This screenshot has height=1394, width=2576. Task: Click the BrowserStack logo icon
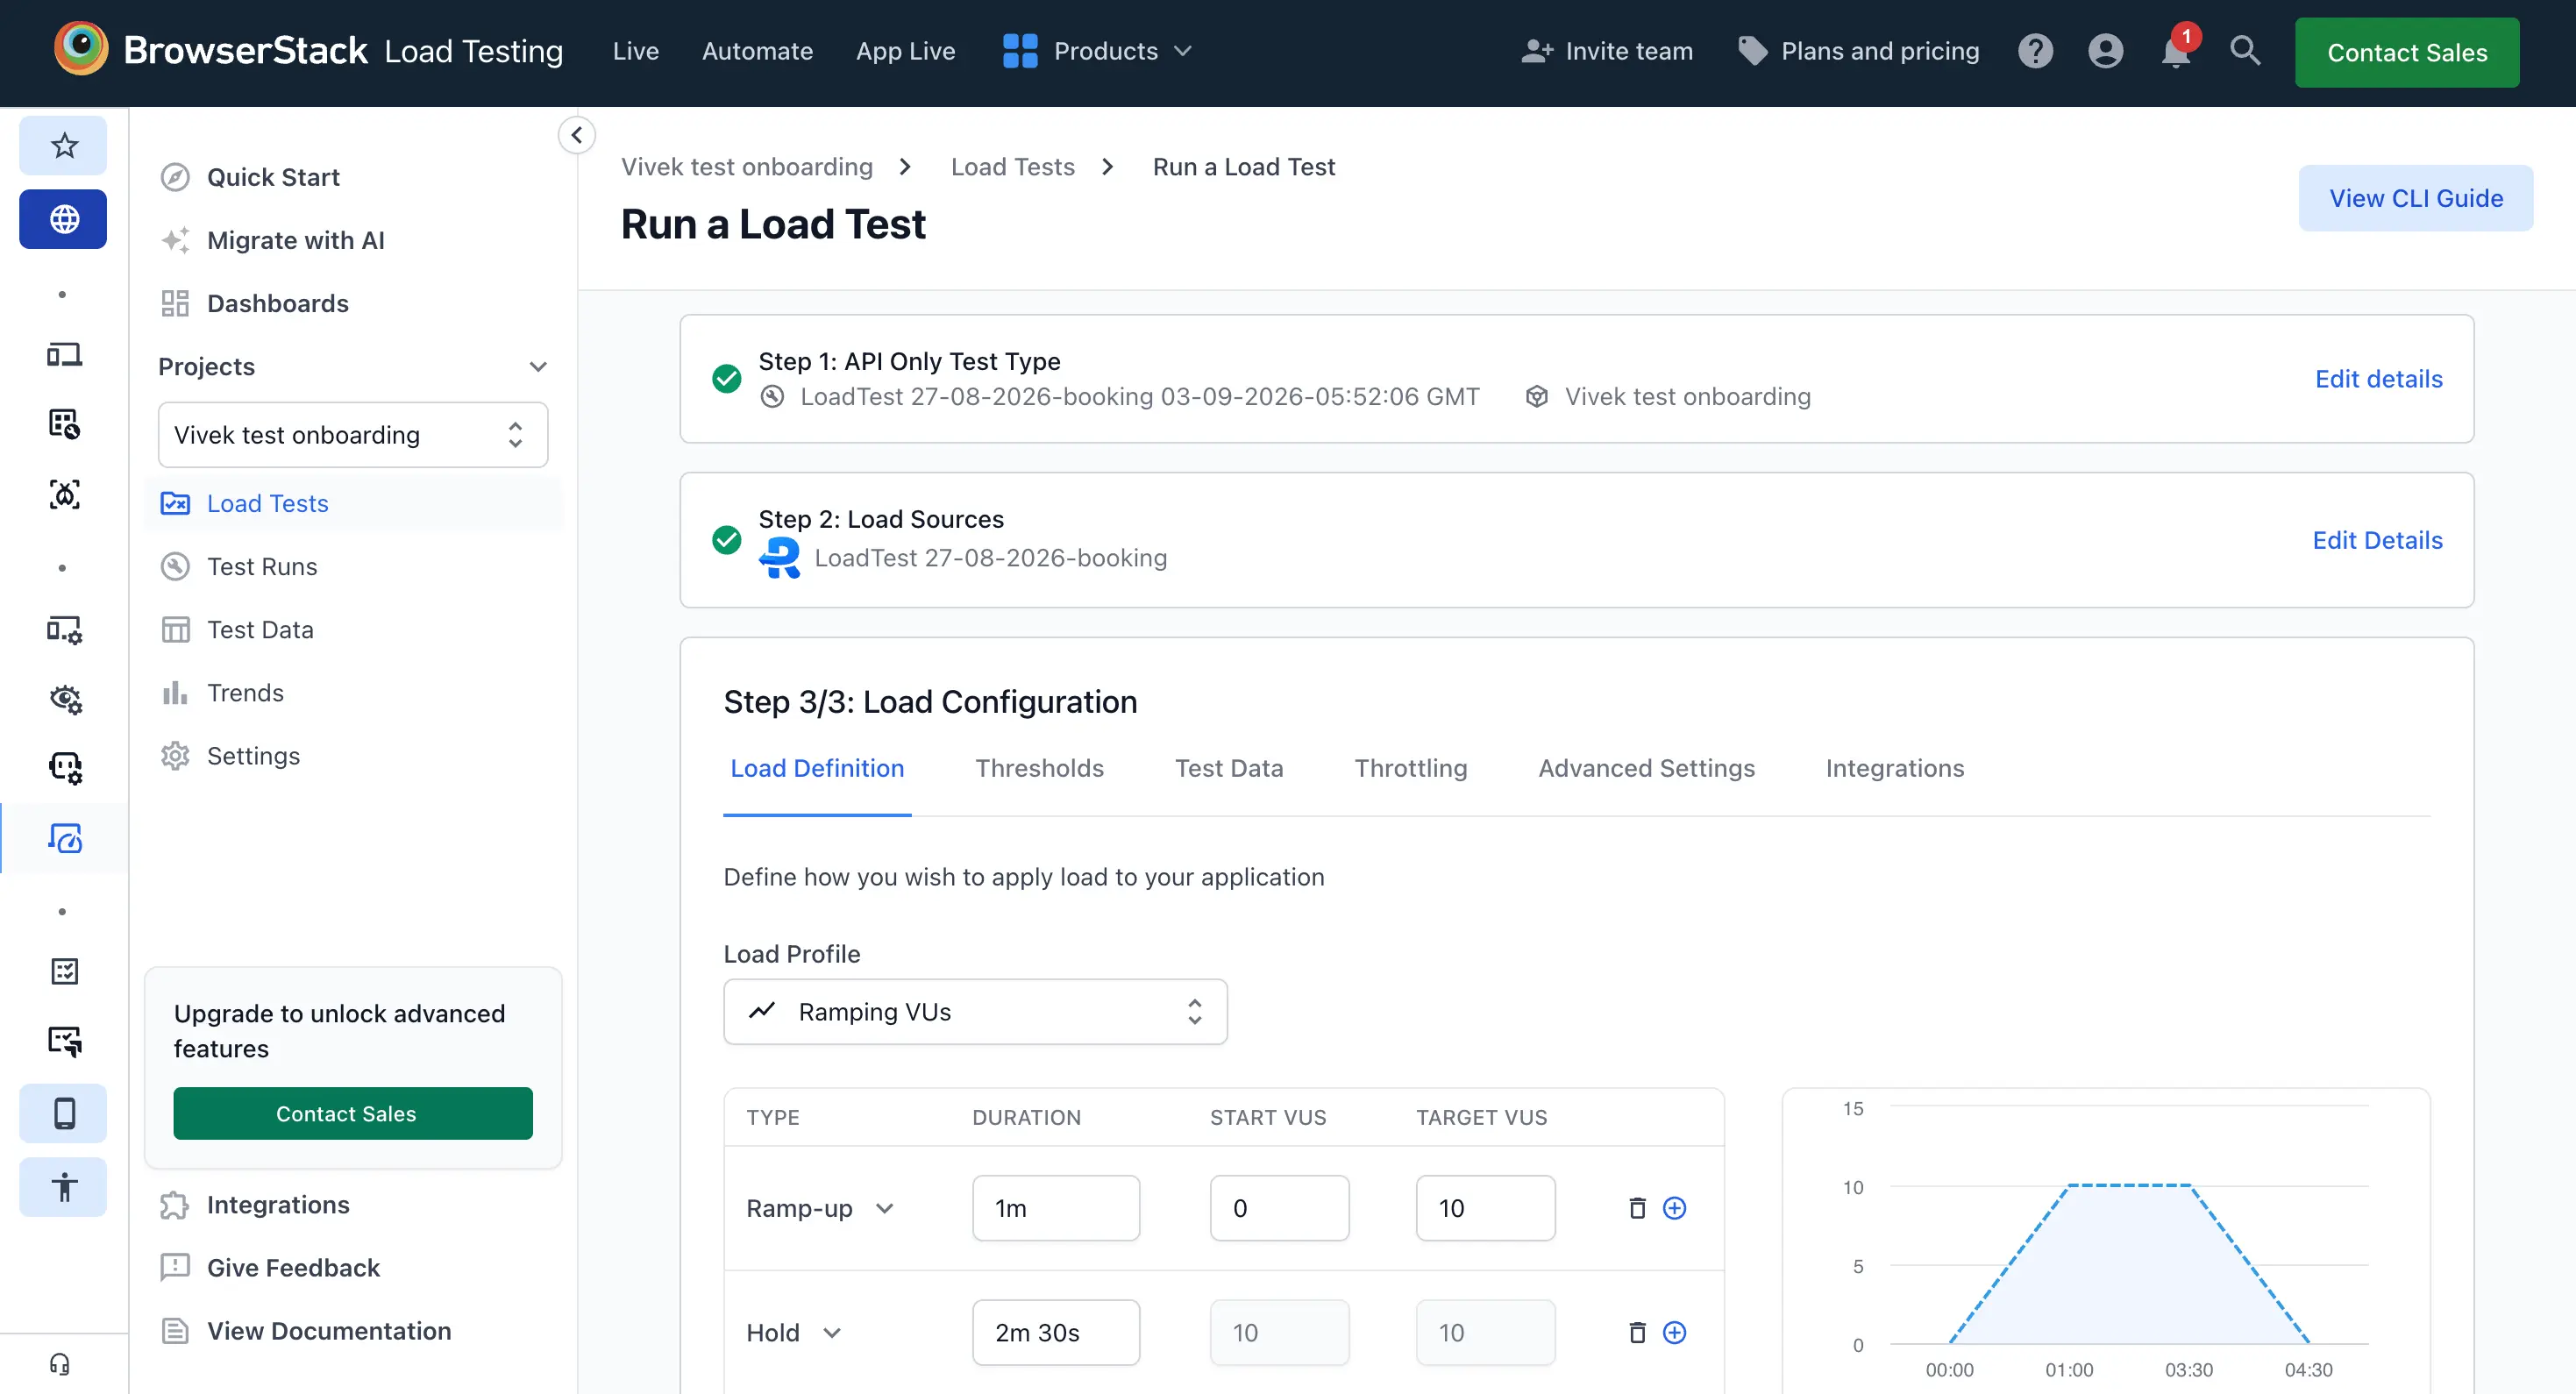click(x=80, y=49)
